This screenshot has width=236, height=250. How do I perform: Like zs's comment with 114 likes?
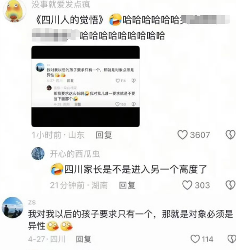click(195, 239)
